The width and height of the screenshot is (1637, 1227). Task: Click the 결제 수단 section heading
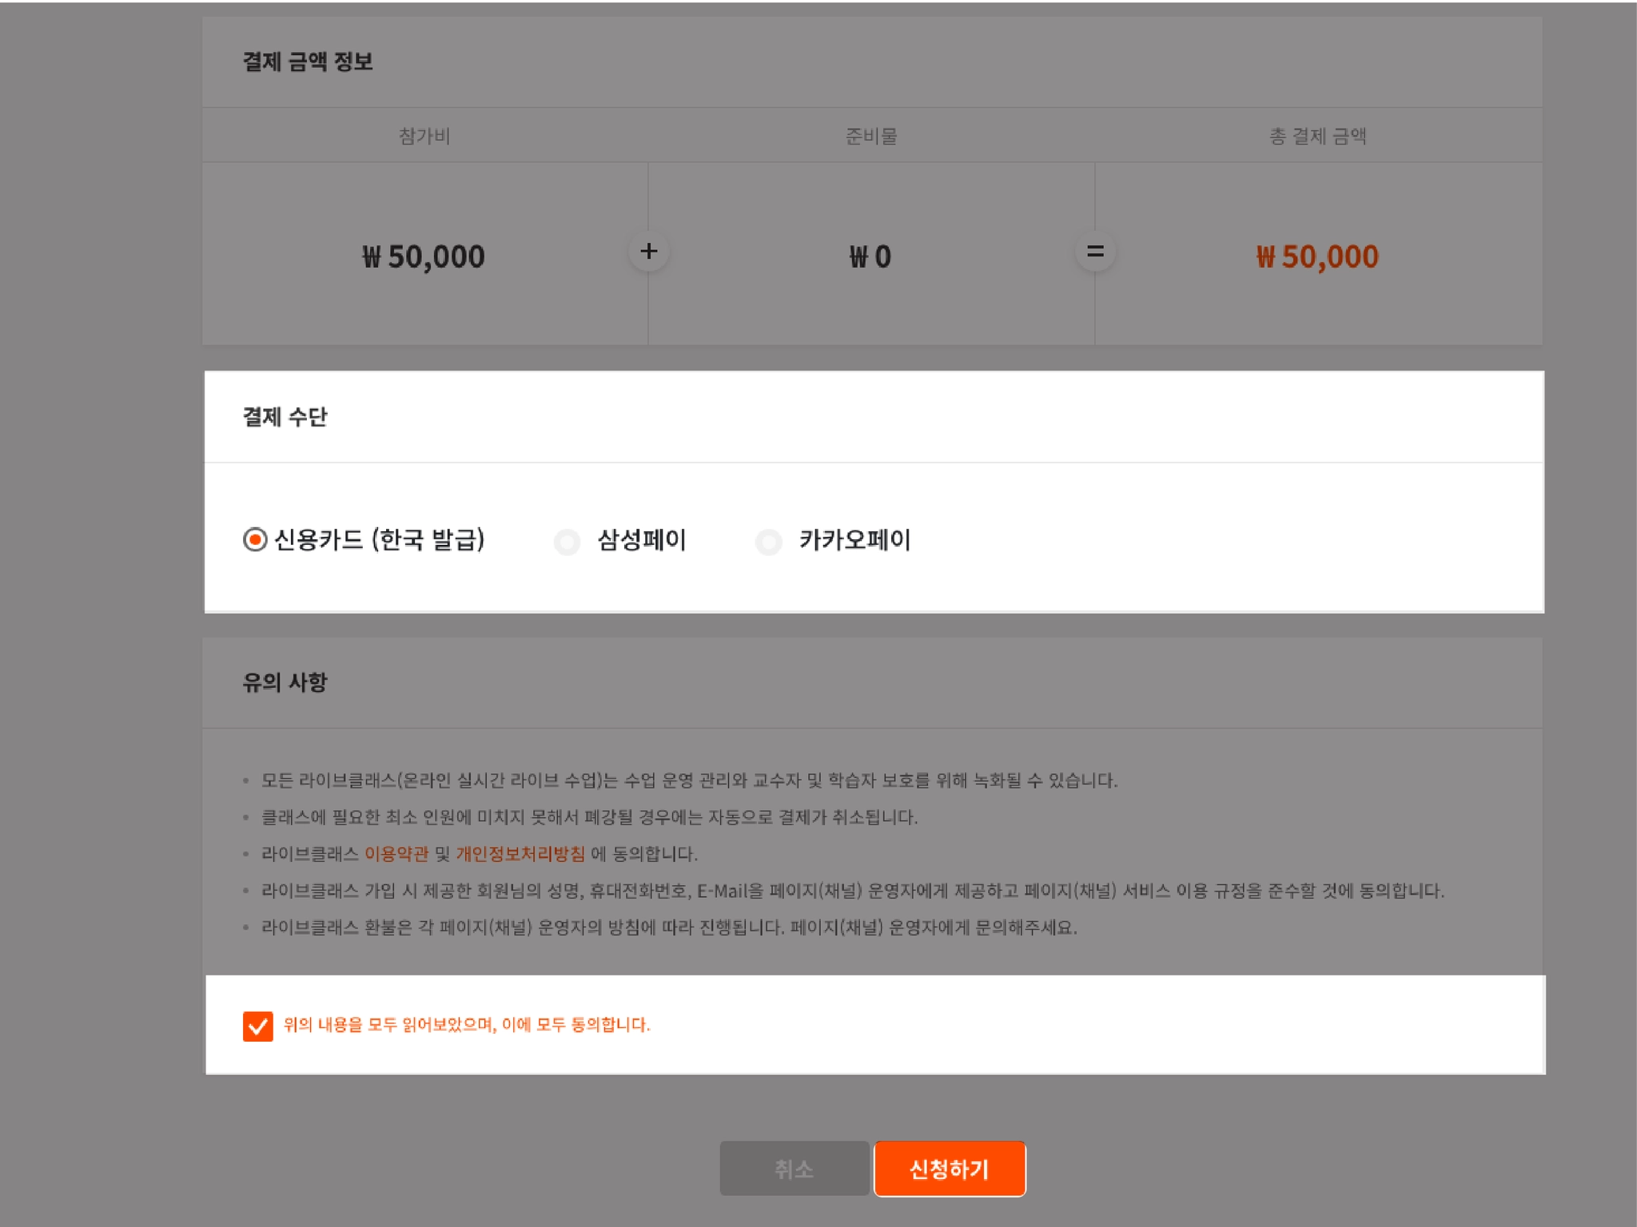click(x=285, y=417)
